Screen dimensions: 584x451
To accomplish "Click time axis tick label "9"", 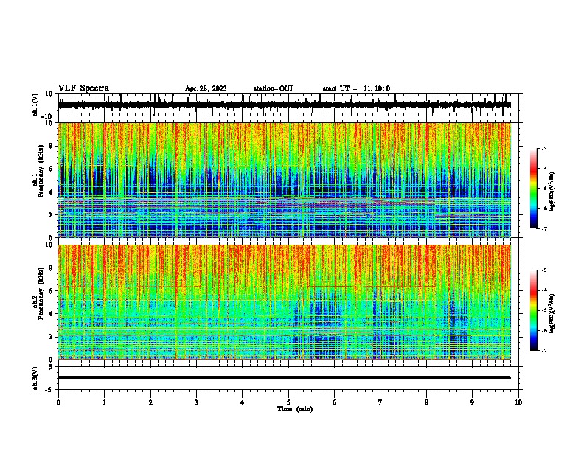I will point(472,402).
